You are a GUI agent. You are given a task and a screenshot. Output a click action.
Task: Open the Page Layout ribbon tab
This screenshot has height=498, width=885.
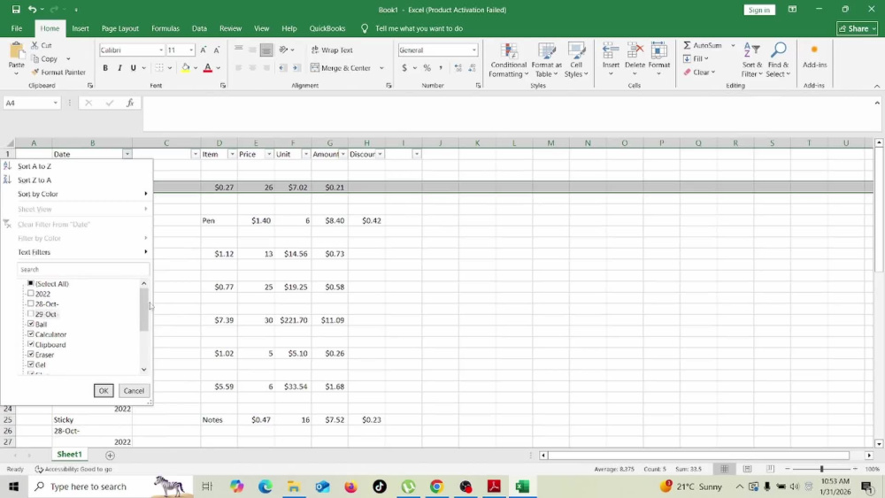(x=120, y=28)
